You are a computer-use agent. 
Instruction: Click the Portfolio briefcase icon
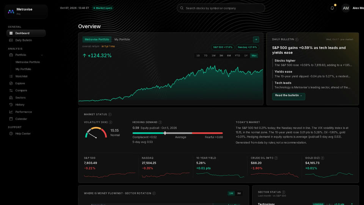(x=11, y=55)
